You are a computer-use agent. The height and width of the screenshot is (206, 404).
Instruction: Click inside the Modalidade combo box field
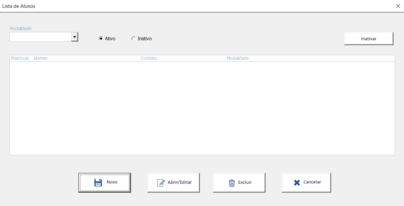[x=40, y=37]
